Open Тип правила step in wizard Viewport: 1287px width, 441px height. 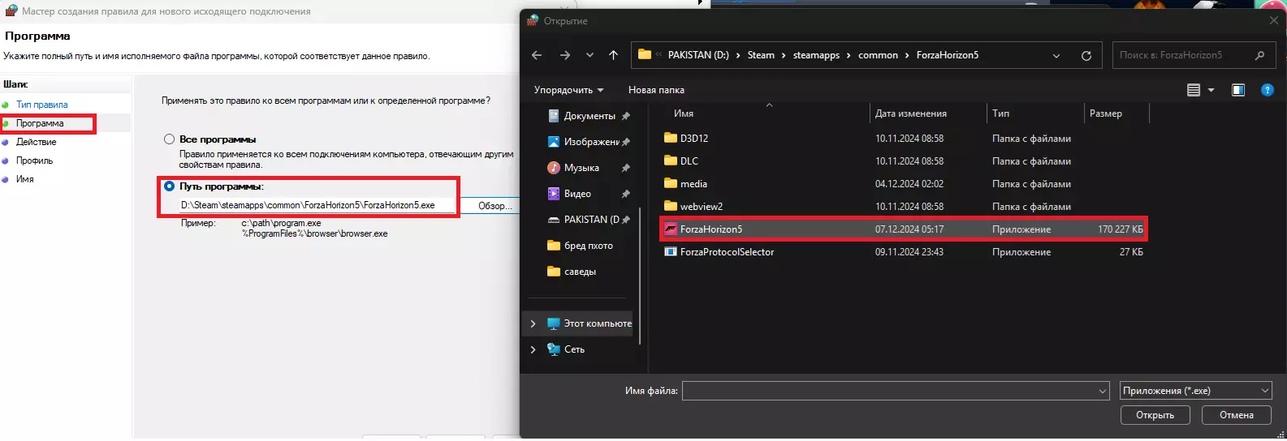(x=42, y=105)
